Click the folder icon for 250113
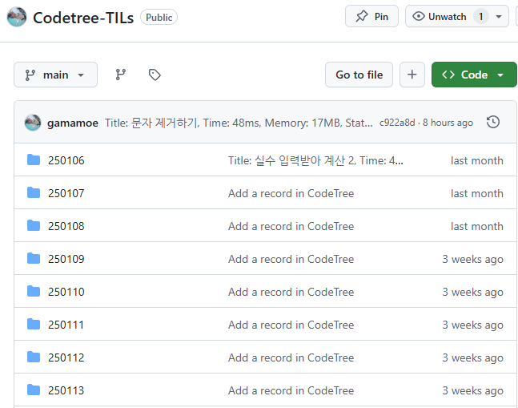This screenshot has width=518, height=408. [34, 390]
